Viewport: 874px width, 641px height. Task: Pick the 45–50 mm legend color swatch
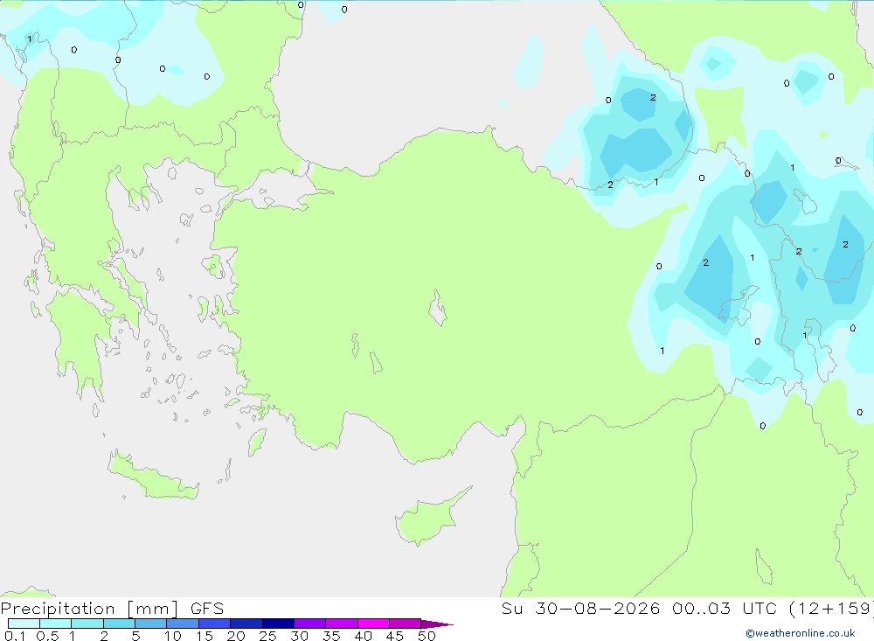[406, 624]
